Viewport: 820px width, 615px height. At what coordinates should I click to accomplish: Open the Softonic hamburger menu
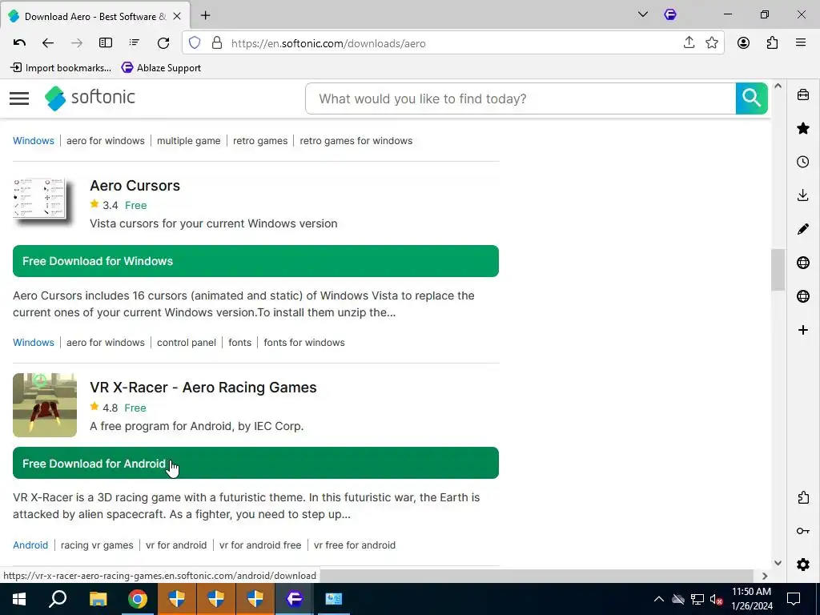pos(19,98)
